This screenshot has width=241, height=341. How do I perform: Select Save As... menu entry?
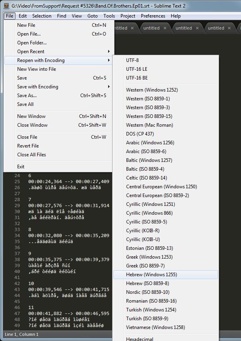point(27,96)
